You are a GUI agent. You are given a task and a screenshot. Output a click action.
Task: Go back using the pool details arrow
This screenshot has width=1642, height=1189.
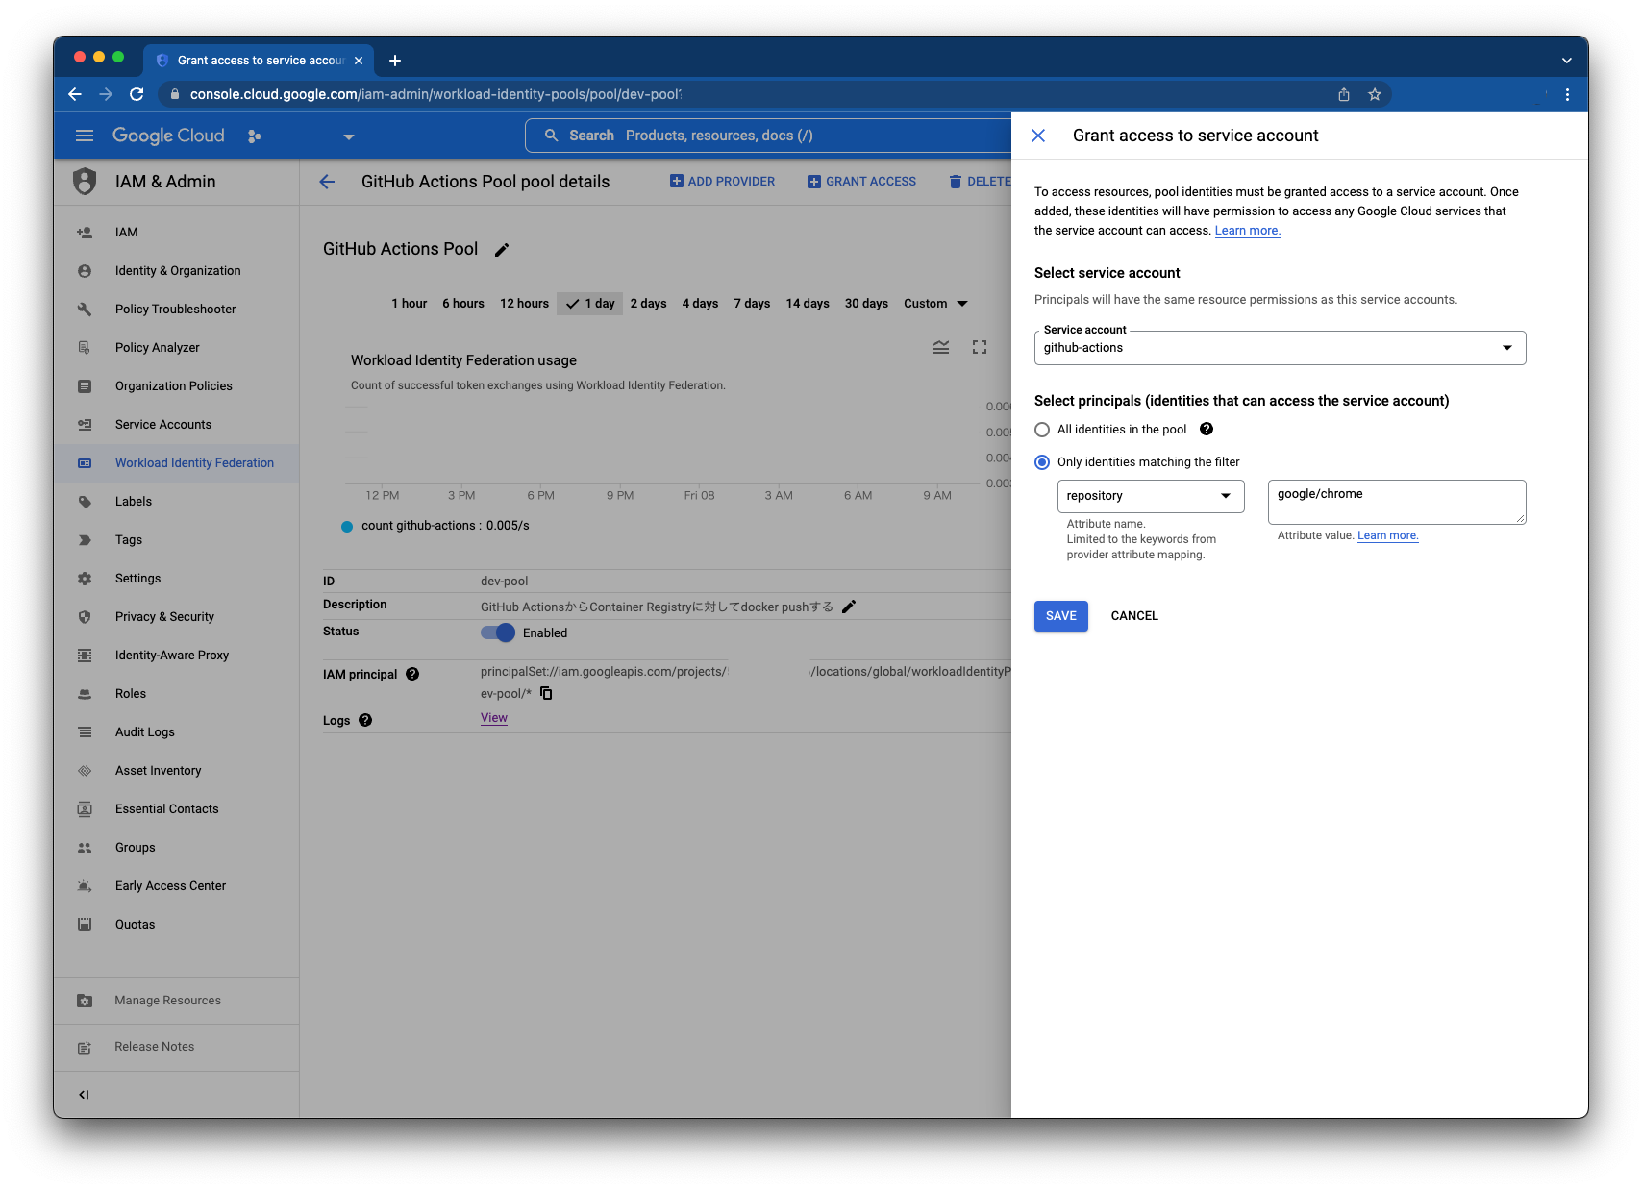[327, 182]
